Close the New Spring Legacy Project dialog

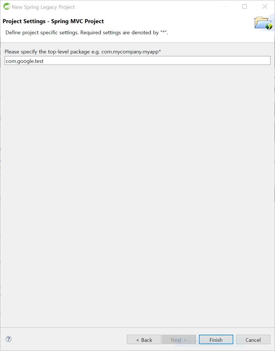click(x=265, y=7)
